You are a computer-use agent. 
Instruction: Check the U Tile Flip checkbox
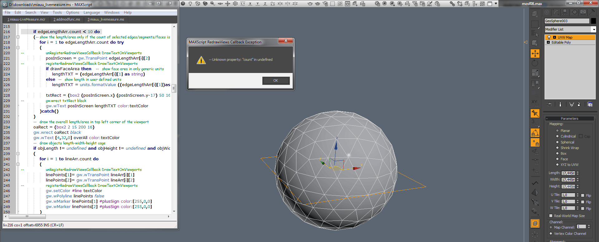click(582, 196)
